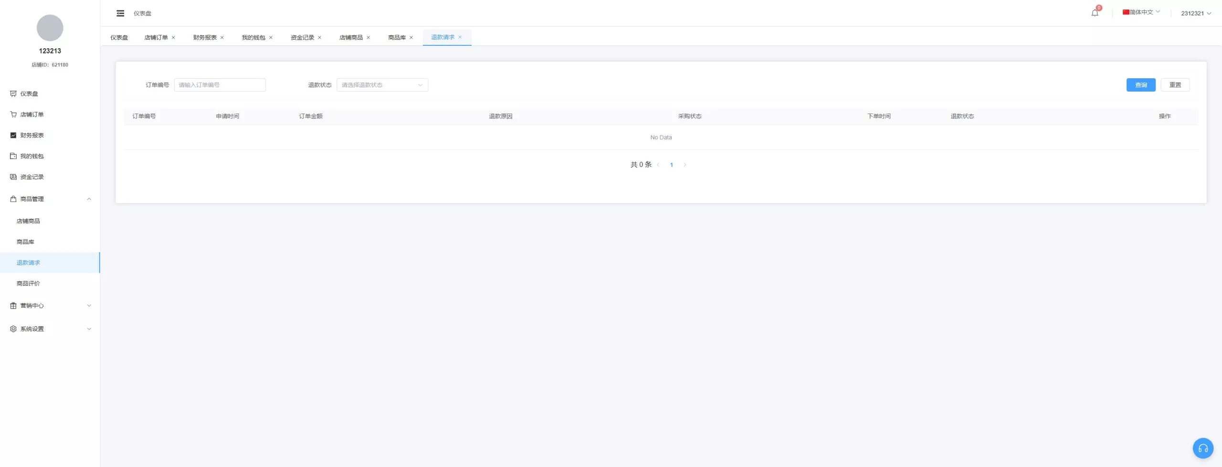The height and width of the screenshot is (467, 1222).
Task: Click the customer service headset icon
Action: click(1203, 448)
